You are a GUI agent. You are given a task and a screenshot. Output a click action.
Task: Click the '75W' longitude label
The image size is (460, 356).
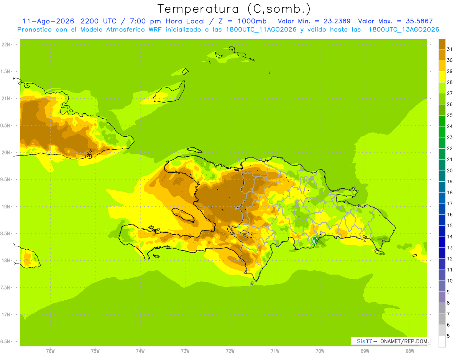tap(95, 351)
